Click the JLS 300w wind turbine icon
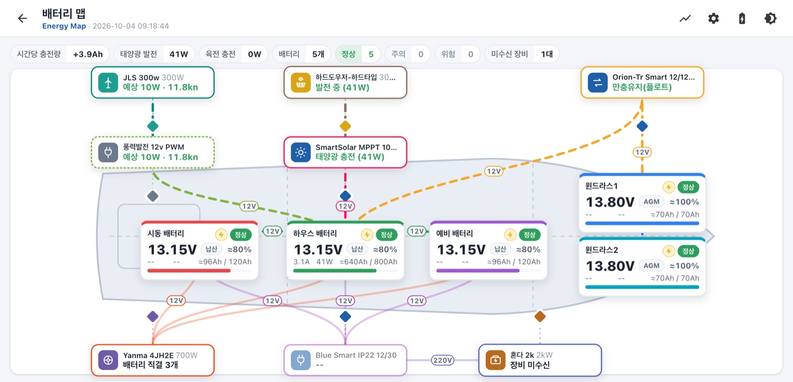 point(108,83)
